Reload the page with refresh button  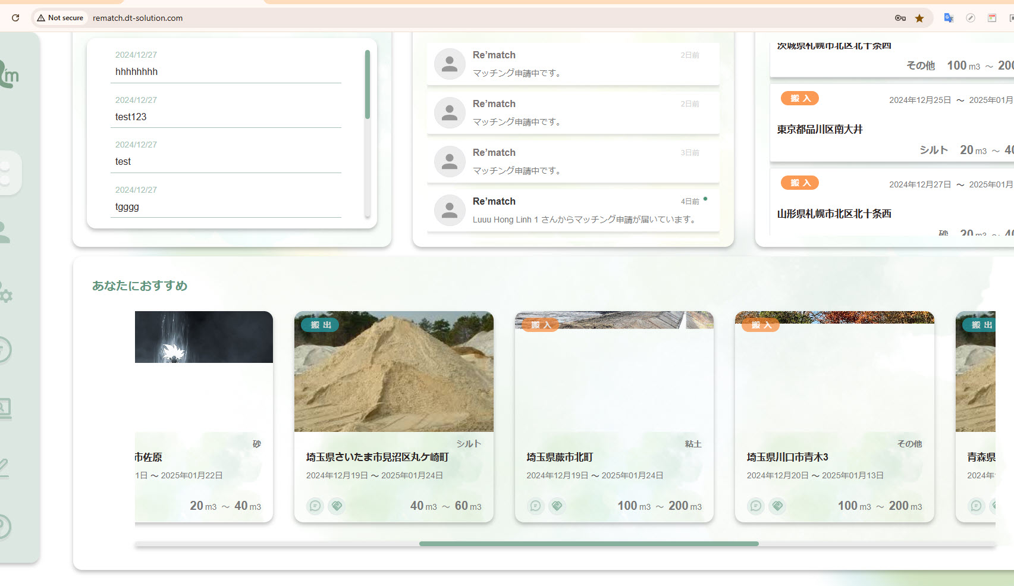(x=15, y=18)
